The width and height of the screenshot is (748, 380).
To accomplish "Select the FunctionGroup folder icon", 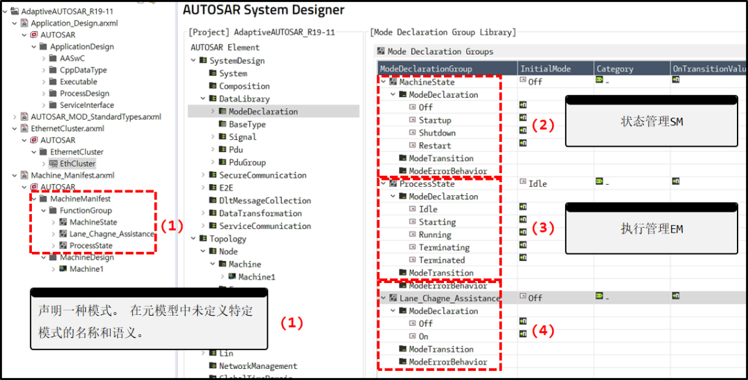I will click(x=53, y=210).
